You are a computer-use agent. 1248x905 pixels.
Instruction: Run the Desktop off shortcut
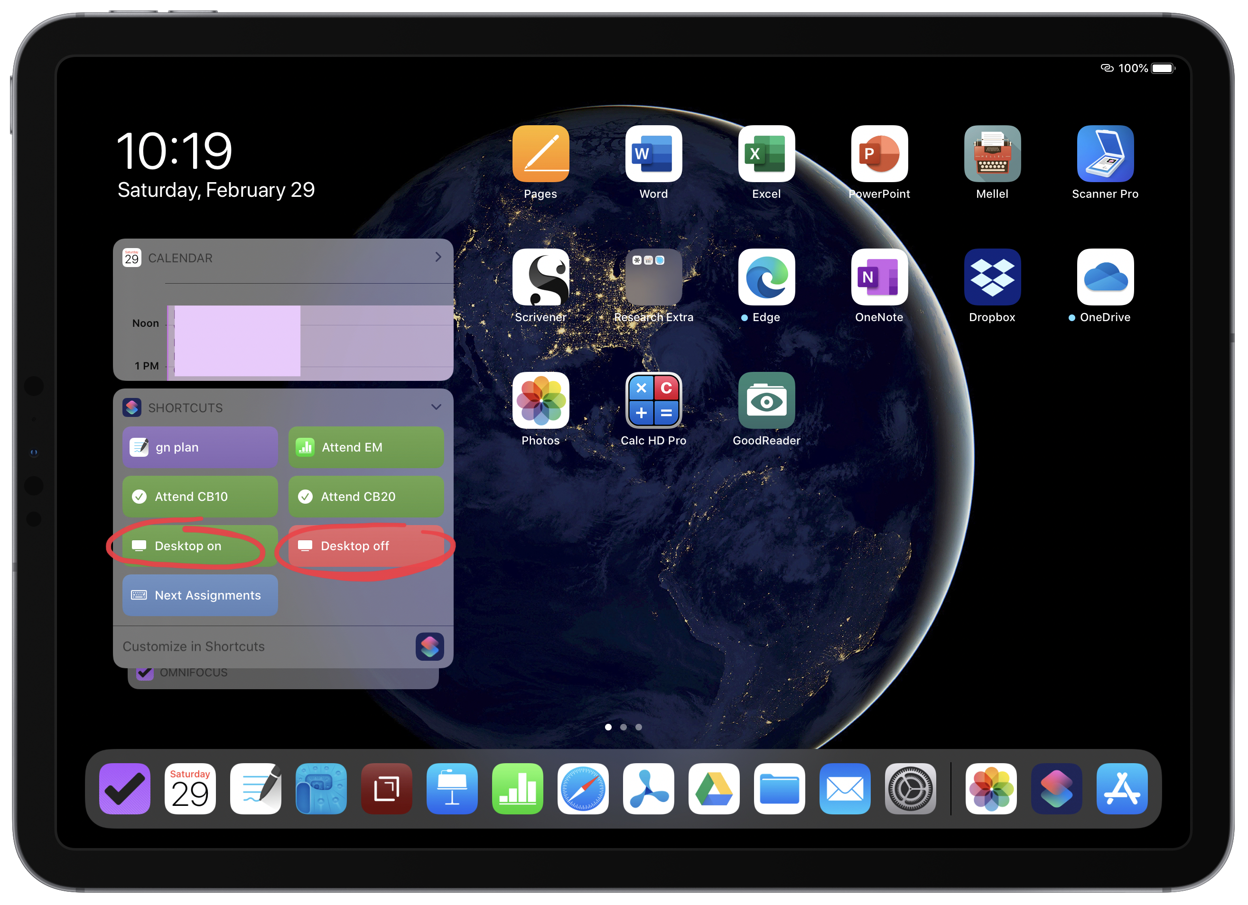(365, 546)
